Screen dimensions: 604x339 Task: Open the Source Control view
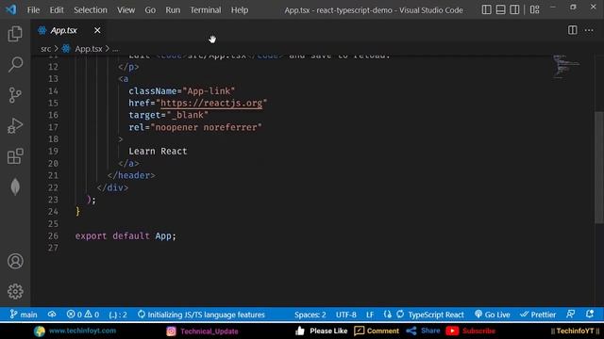pos(15,95)
